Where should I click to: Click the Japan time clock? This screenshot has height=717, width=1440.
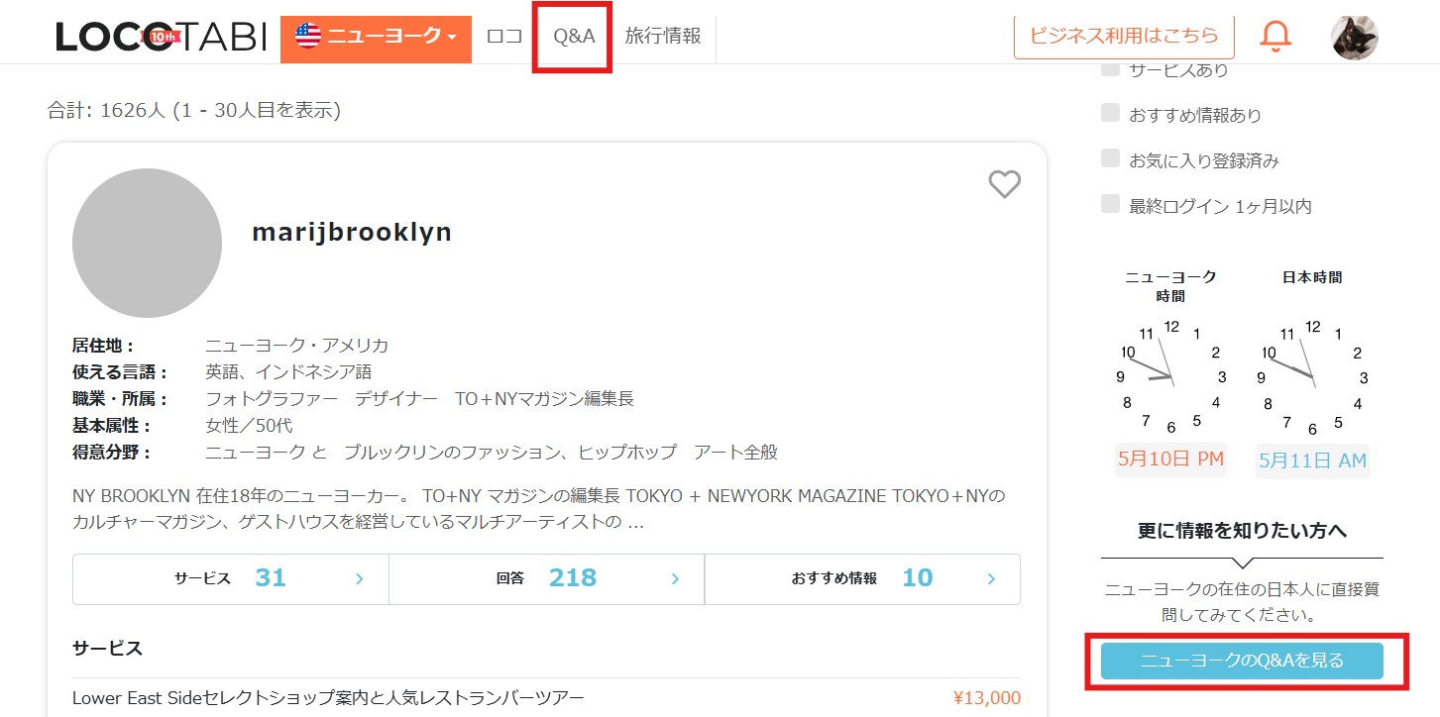[1312, 377]
